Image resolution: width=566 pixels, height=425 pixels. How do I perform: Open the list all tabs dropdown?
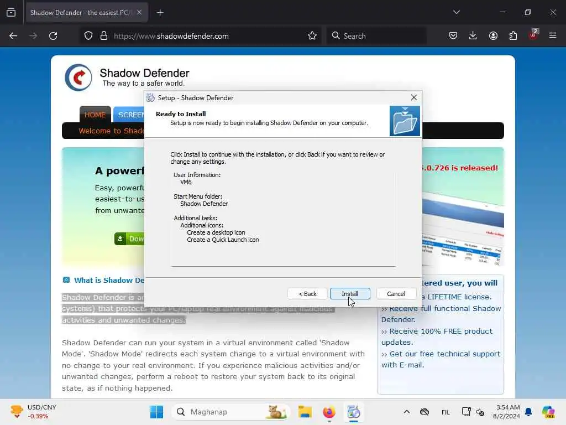coord(456,12)
